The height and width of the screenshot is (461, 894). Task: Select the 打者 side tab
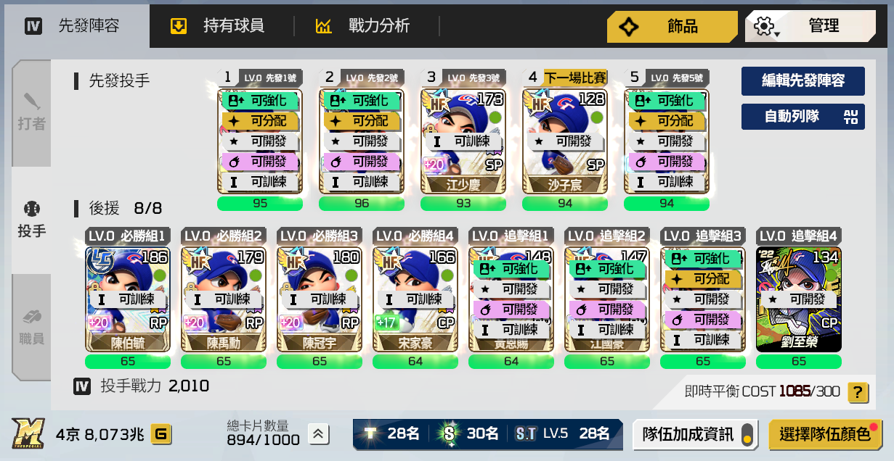31,113
